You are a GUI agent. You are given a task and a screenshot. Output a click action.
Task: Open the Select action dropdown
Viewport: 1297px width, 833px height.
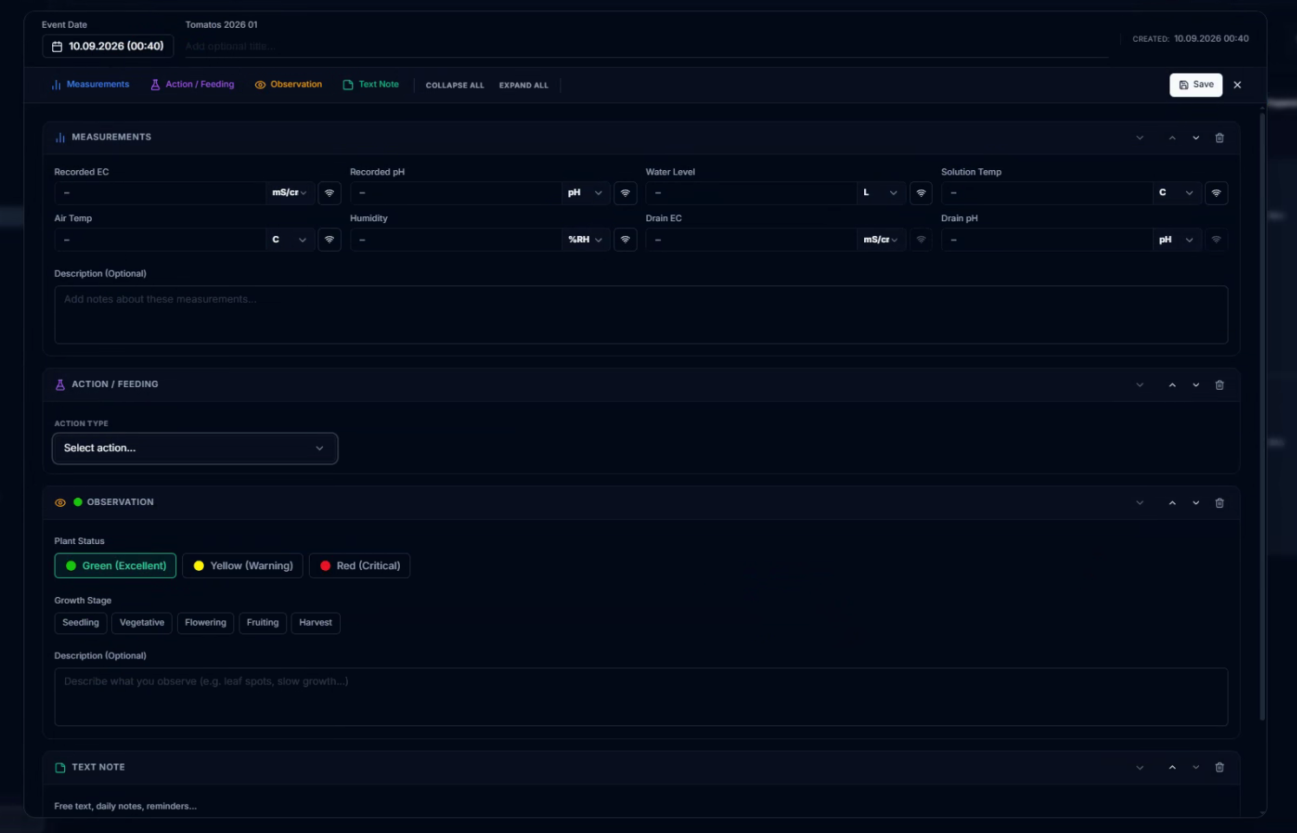[195, 449]
